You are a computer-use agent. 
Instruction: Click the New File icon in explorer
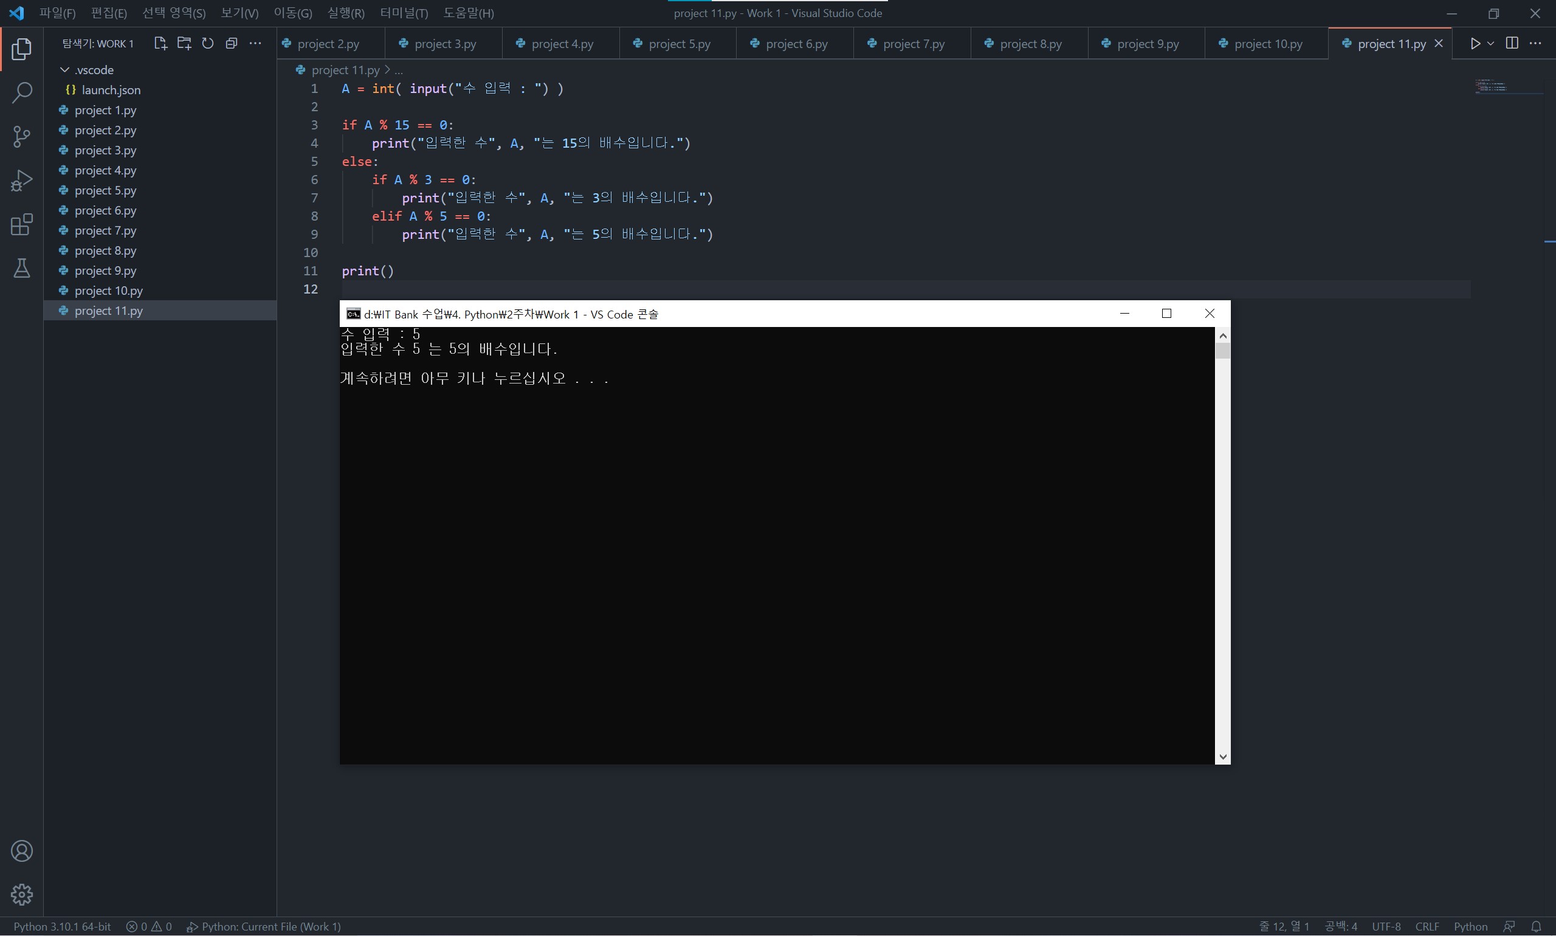(x=160, y=44)
